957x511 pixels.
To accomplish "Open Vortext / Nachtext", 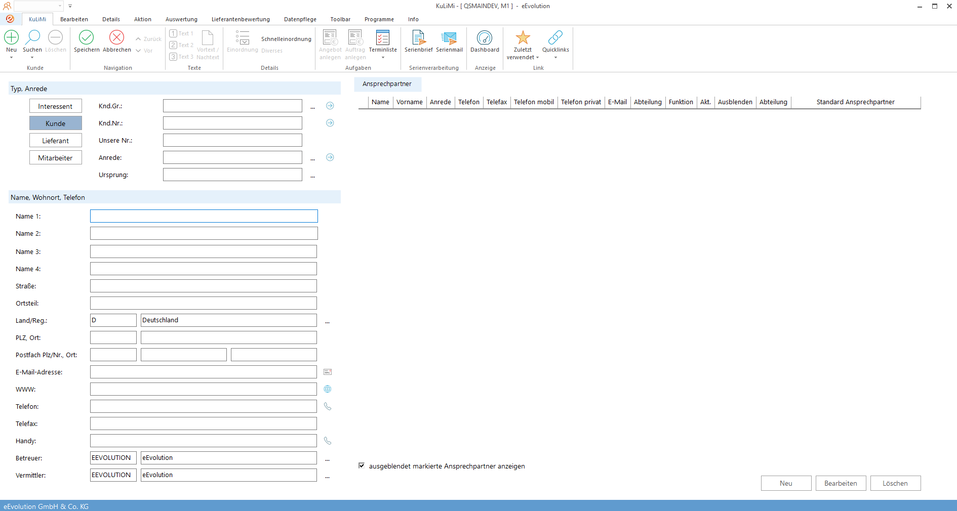I will click(208, 45).
